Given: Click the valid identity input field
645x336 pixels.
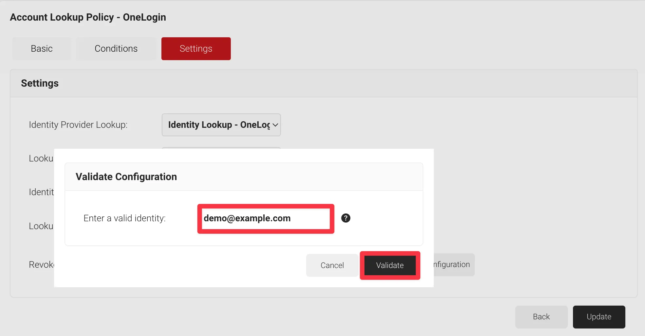Looking at the screenshot, I should click(x=266, y=218).
